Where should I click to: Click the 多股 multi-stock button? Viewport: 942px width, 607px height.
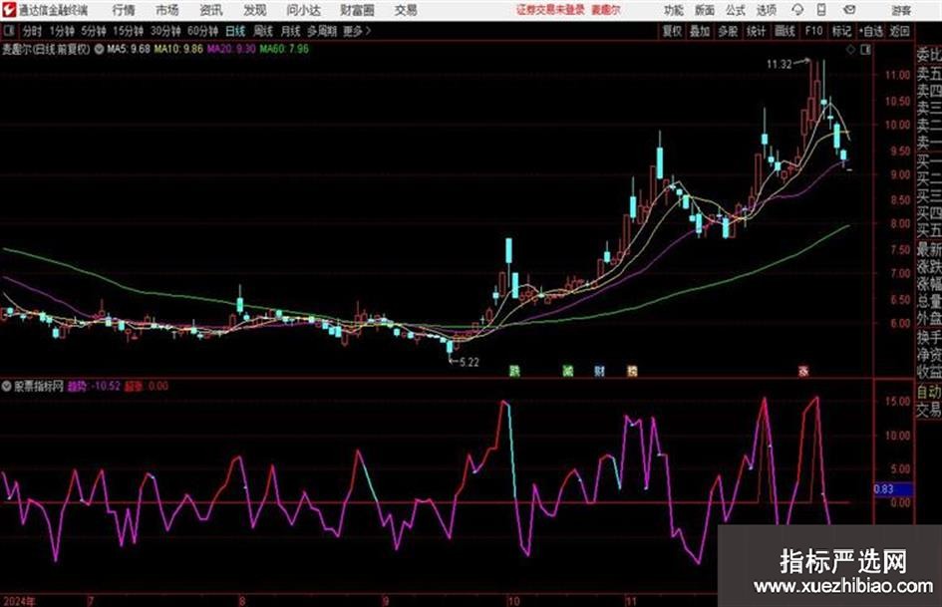pos(728,31)
